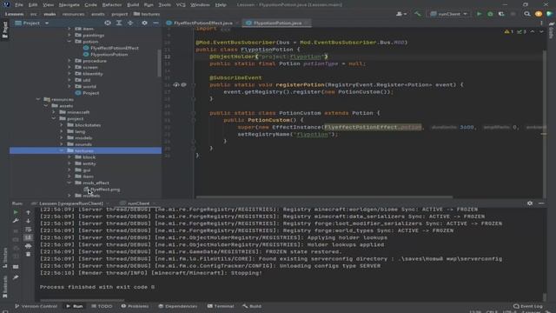Run the runClient configuration from toolbar

[479, 14]
